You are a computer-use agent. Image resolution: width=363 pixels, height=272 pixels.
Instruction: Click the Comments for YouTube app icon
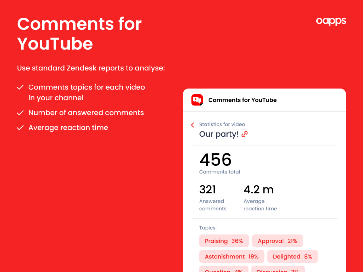point(197,100)
